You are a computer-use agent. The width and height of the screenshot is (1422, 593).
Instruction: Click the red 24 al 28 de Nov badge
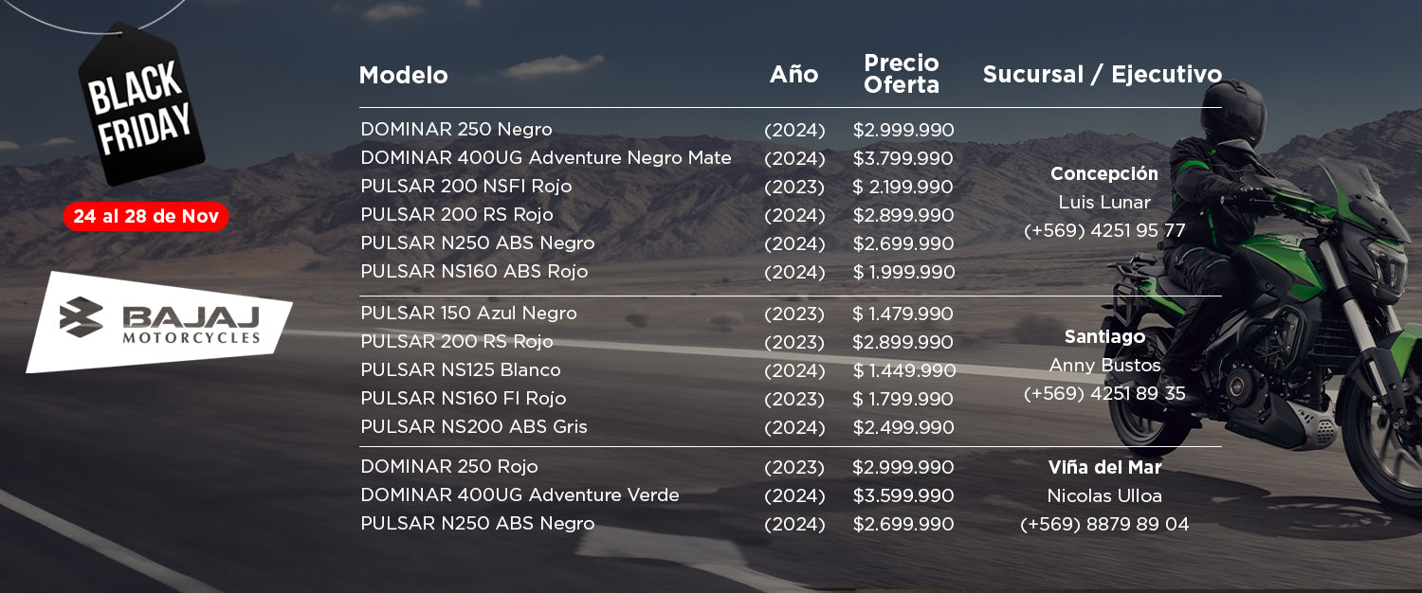click(146, 216)
